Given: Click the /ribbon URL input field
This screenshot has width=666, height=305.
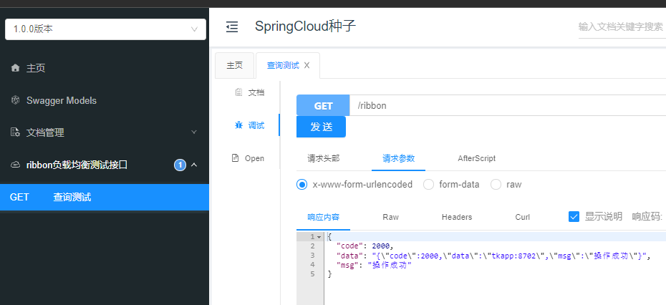Looking at the screenshot, I should tap(508, 106).
